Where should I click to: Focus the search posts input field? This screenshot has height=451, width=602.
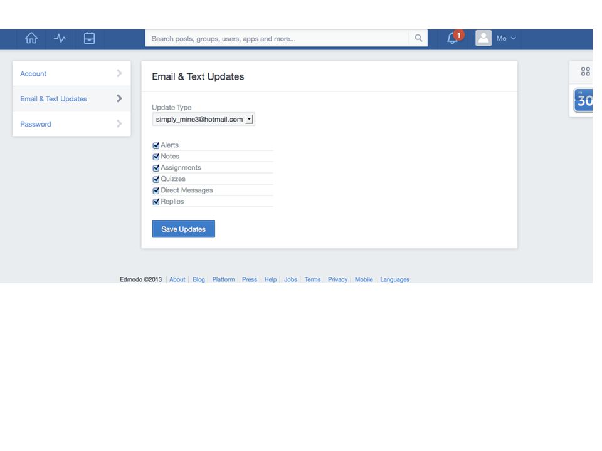click(277, 38)
